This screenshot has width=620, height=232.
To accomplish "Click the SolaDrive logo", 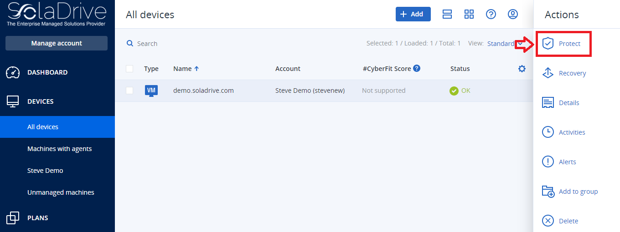I will tap(57, 15).
